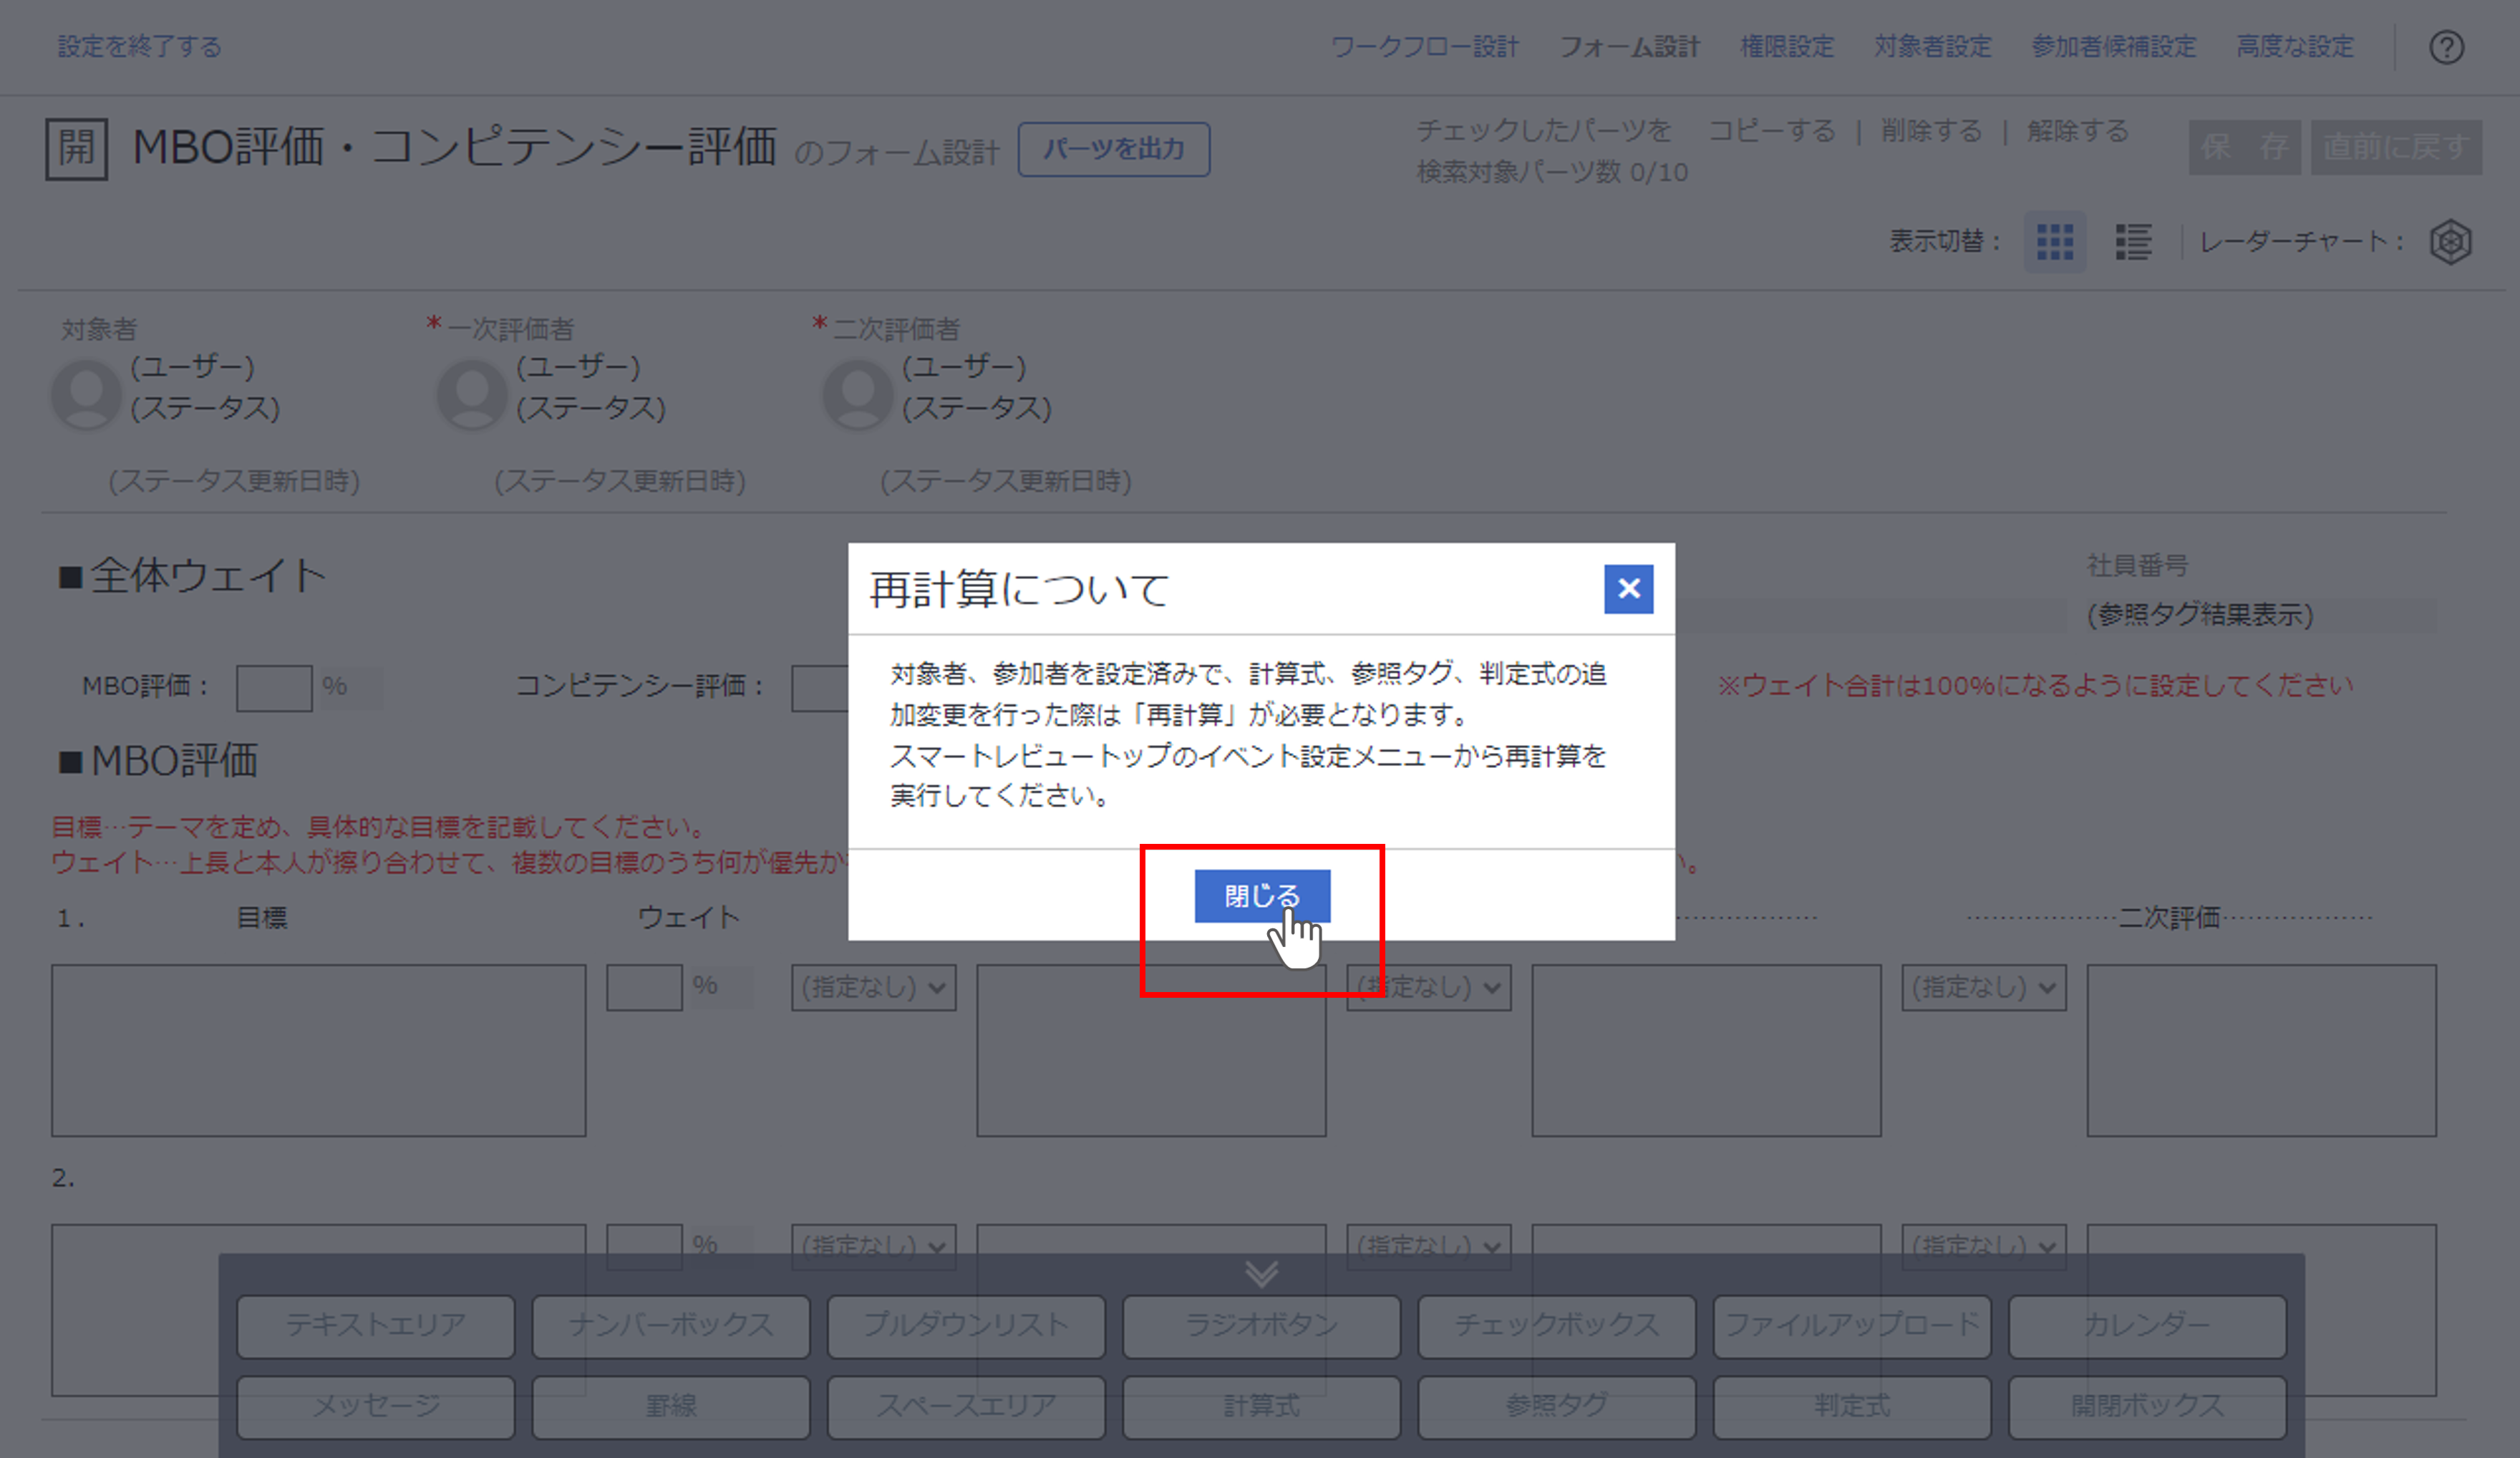The height and width of the screenshot is (1458, 2520).
Task: Click 解除する link
Action: [2077, 131]
